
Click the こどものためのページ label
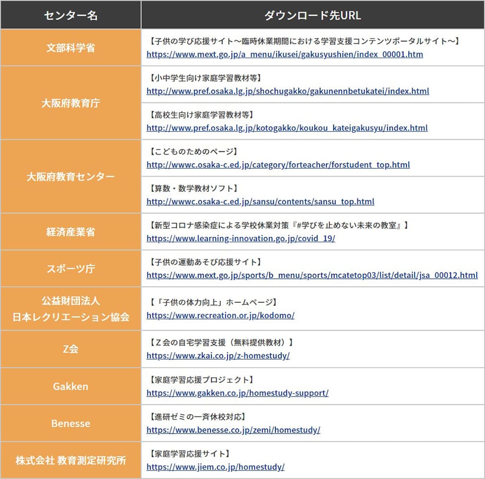click(x=194, y=151)
